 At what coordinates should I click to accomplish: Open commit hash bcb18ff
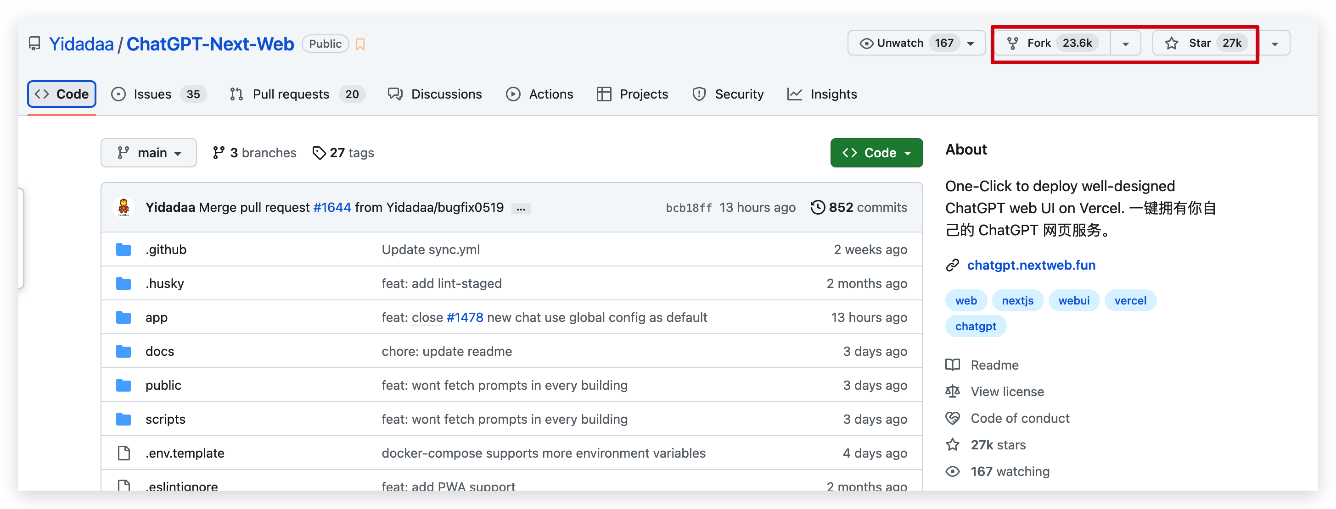[x=689, y=208]
